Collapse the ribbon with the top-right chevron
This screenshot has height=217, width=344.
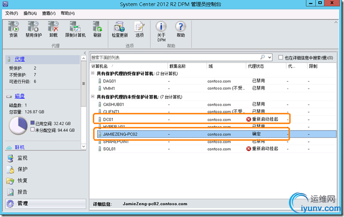(335, 22)
